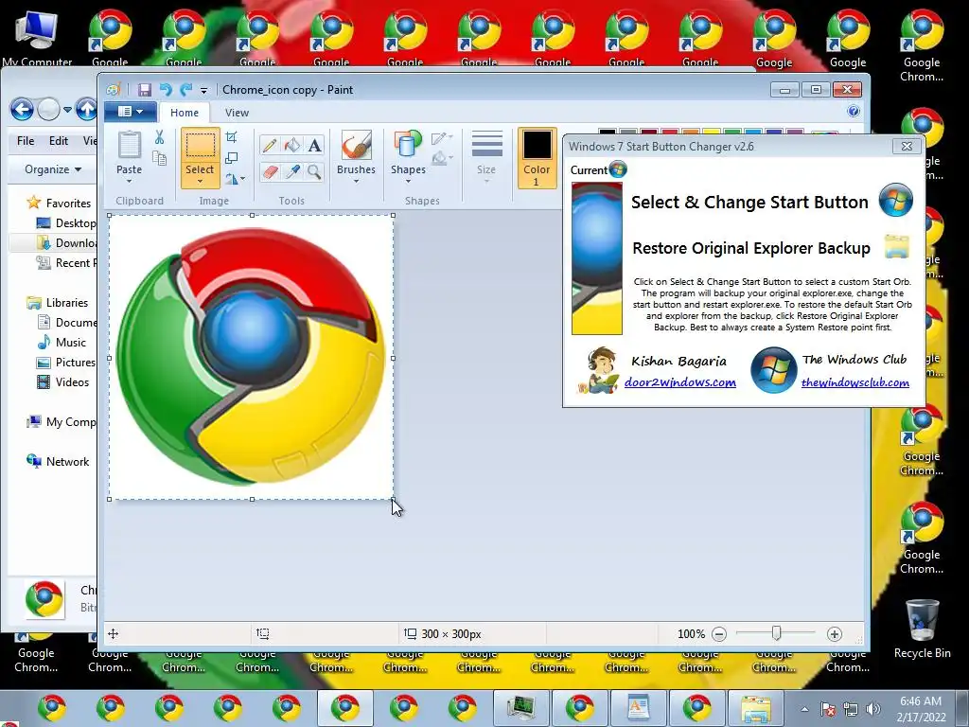Open the blue Paint application menu button

click(129, 112)
